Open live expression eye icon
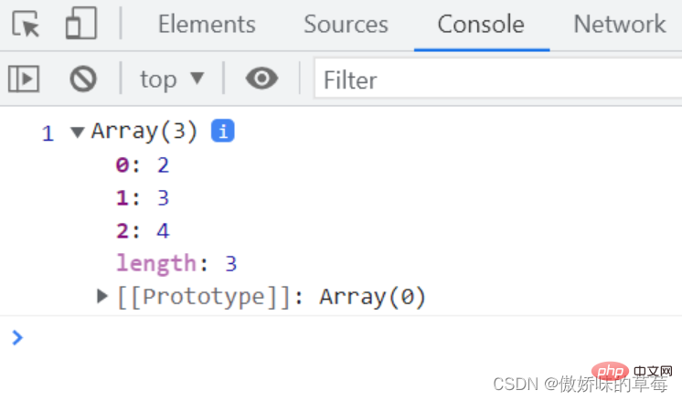 (x=261, y=79)
